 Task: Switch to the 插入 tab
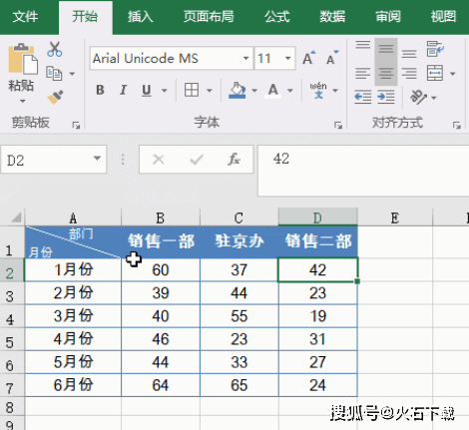pyautogui.click(x=141, y=17)
